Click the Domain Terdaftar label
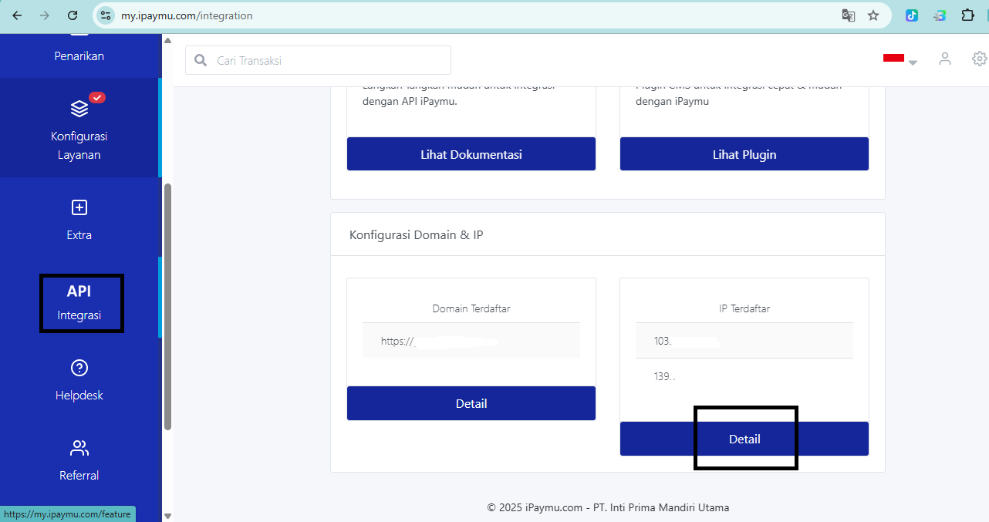The height and width of the screenshot is (522, 989). (x=471, y=308)
